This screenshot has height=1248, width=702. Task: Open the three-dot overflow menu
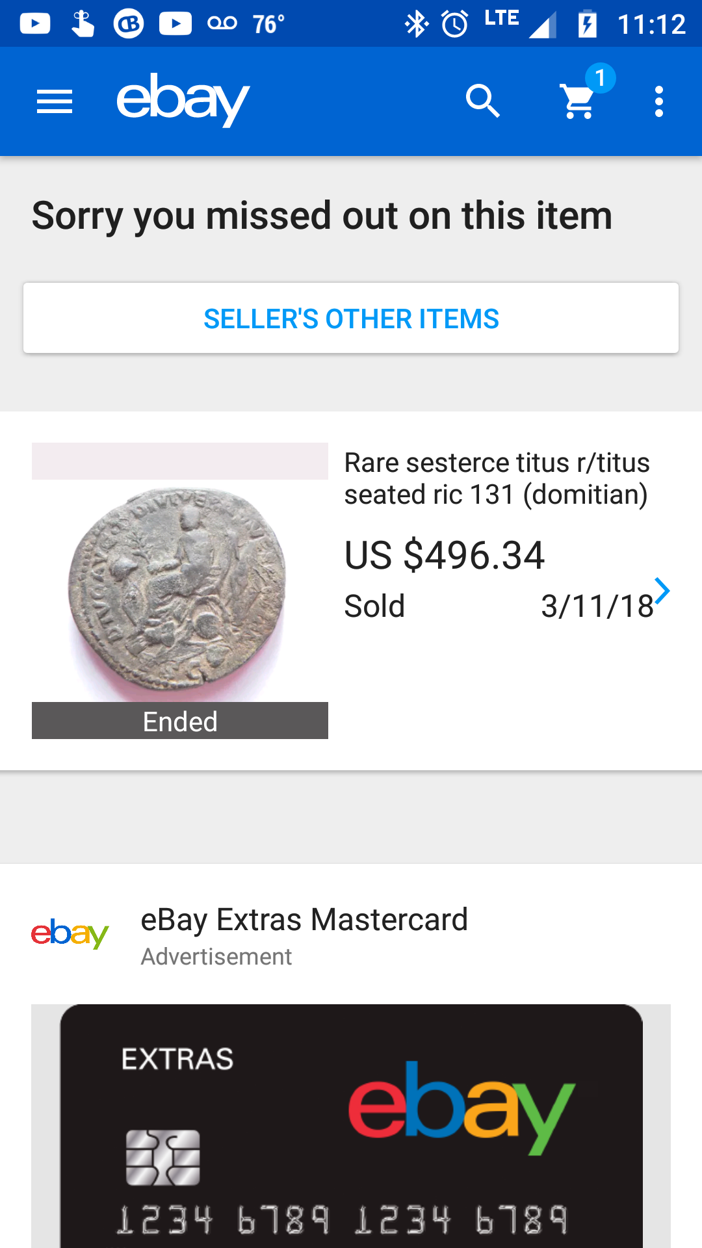coord(659,101)
